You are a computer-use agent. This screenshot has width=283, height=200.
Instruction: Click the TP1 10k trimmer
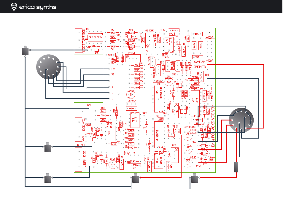point(133,58)
